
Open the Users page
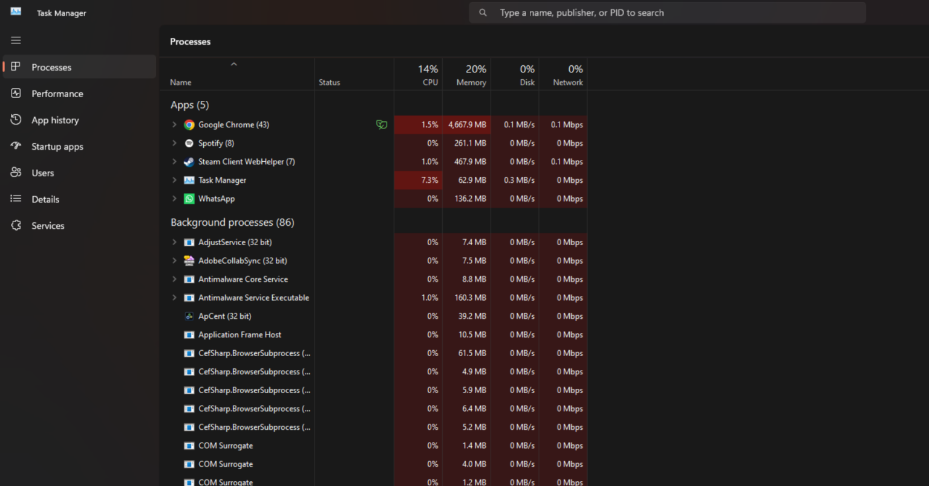coord(79,173)
